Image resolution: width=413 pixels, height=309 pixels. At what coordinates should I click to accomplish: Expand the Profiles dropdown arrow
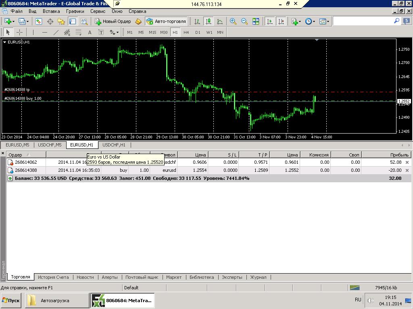pos(27,22)
